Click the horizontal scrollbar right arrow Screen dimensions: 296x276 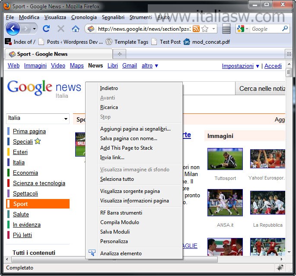tap(281, 259)
